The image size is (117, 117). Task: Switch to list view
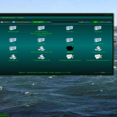pos(102,22)
